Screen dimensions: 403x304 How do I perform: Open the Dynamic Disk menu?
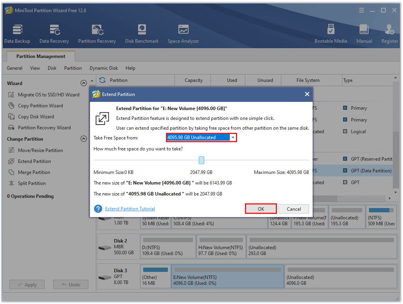(x=104, y=68)
